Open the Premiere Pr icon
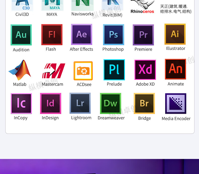This screenshot has height=174, width=199. click(x=143, y=35)
